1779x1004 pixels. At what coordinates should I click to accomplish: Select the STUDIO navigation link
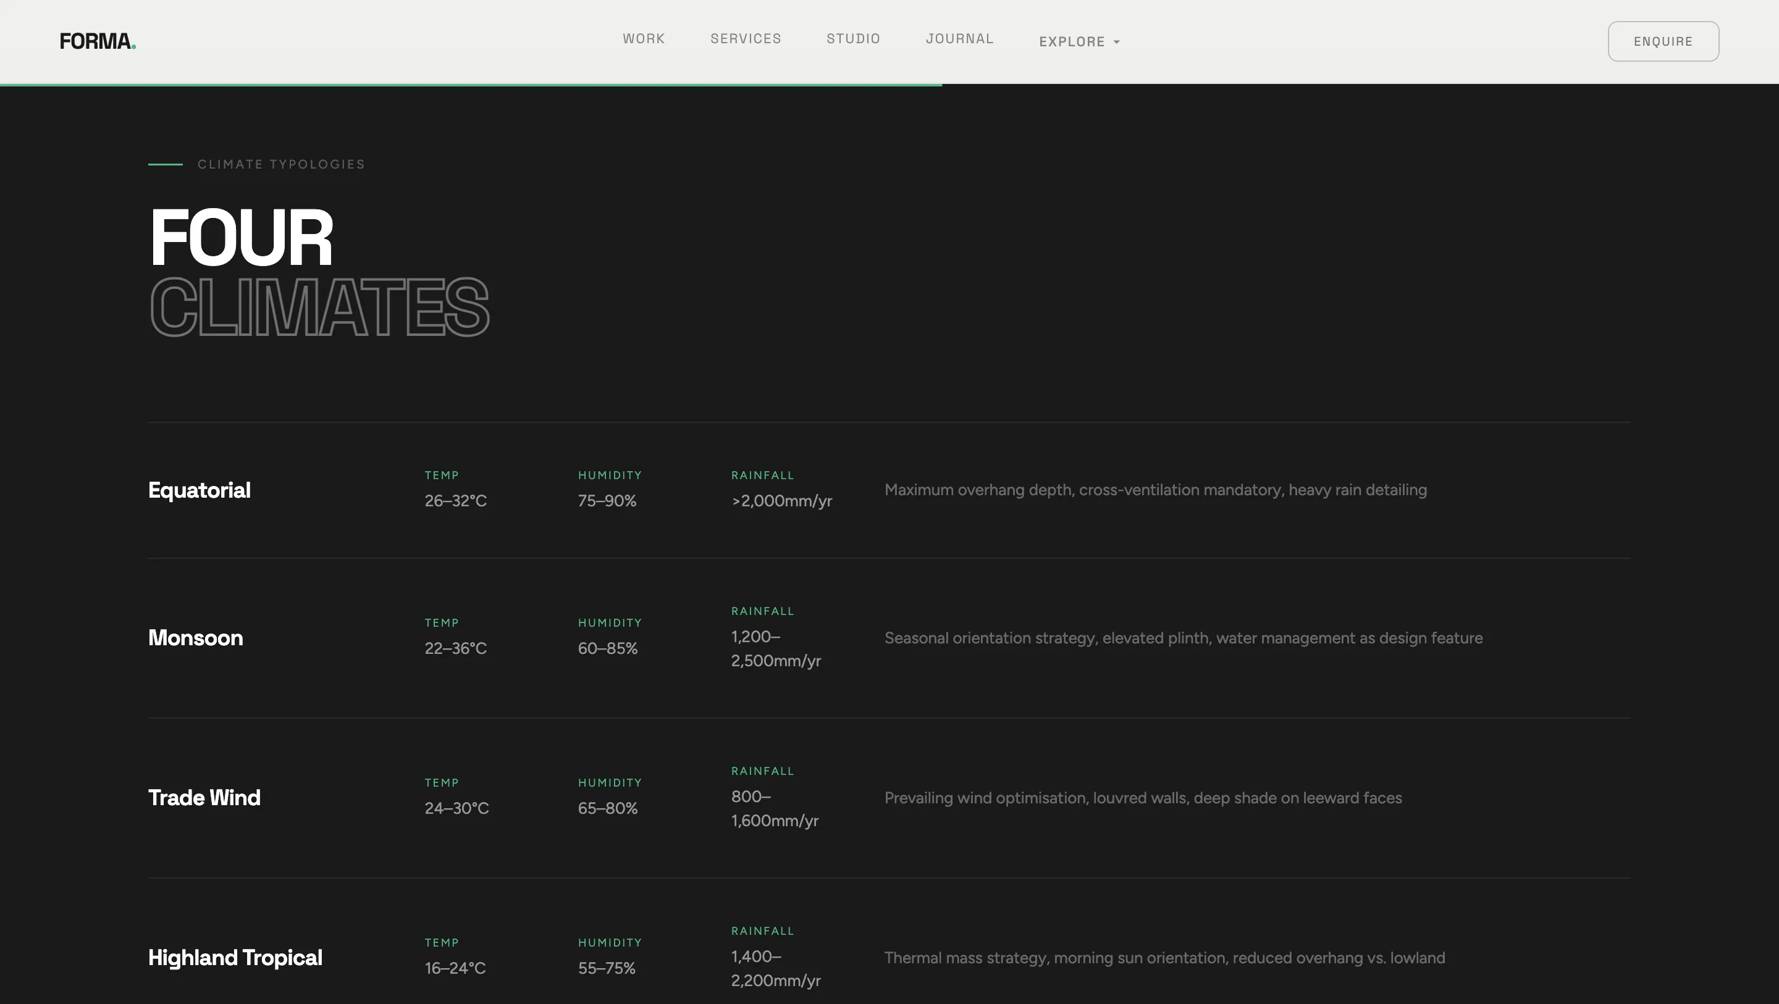pos(853,39)
